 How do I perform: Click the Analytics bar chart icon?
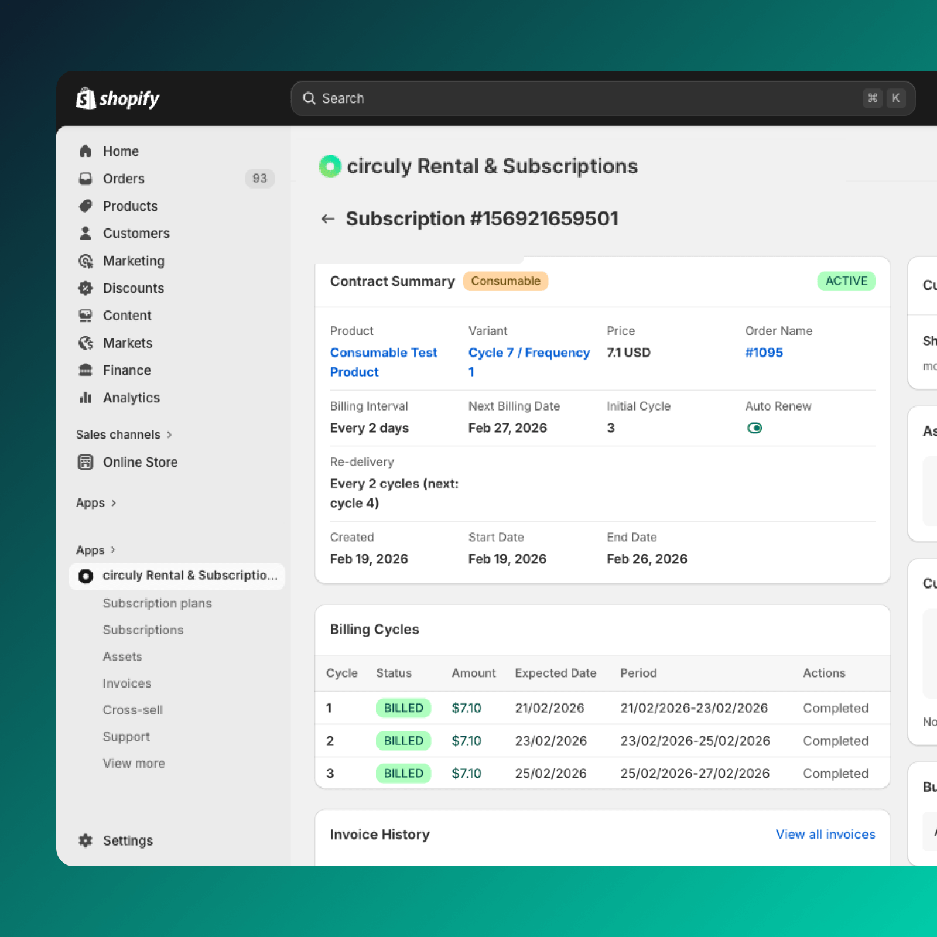86,398
